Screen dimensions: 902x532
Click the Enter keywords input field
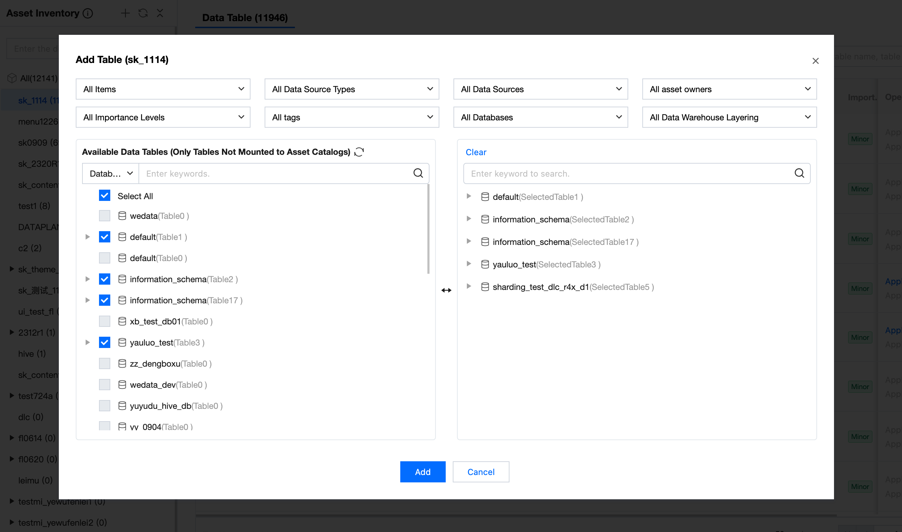[276, 173]
